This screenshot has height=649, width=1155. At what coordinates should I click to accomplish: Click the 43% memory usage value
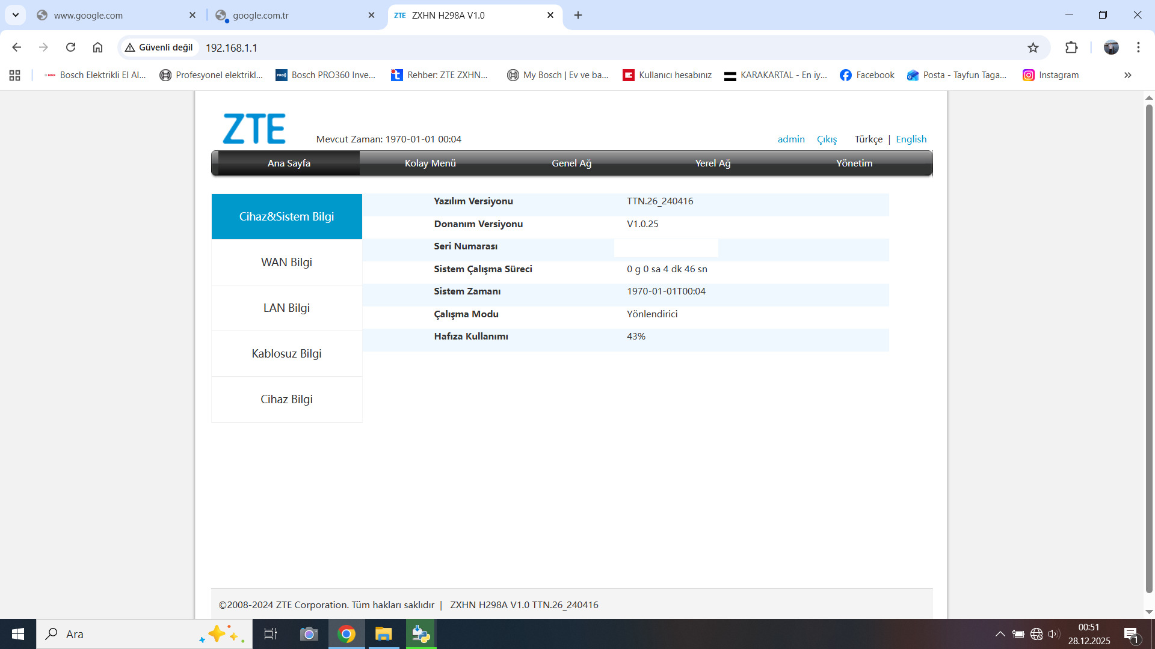636,337
